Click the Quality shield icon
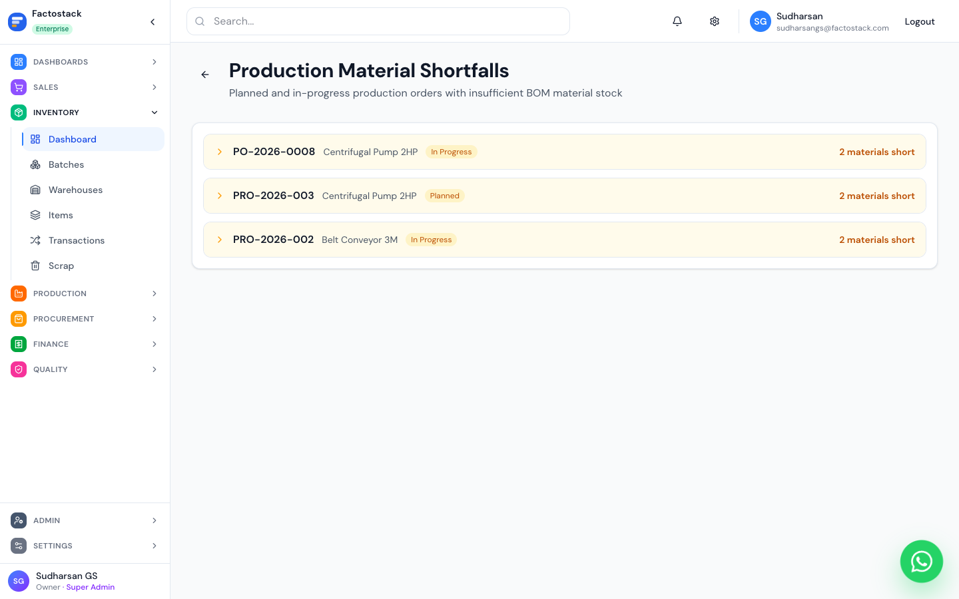 coord(19,369)
